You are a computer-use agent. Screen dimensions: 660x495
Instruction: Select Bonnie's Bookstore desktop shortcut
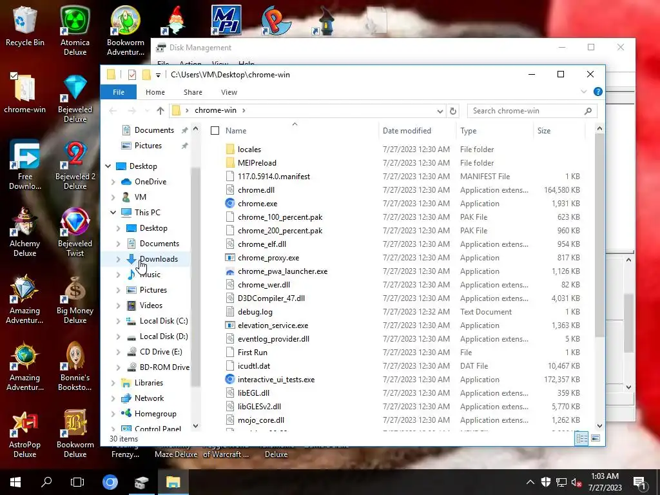(75, 366)
